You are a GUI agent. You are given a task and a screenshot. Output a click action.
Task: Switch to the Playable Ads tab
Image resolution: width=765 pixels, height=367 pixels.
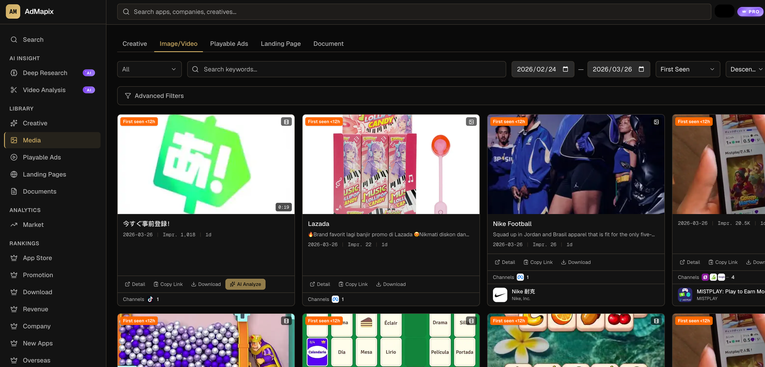229,44
